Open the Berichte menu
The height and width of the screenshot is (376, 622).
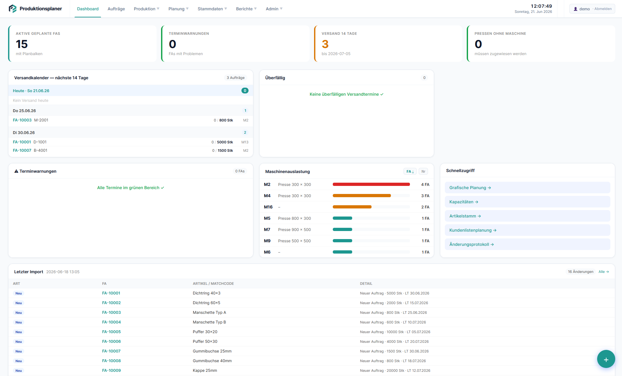(246, 9)
